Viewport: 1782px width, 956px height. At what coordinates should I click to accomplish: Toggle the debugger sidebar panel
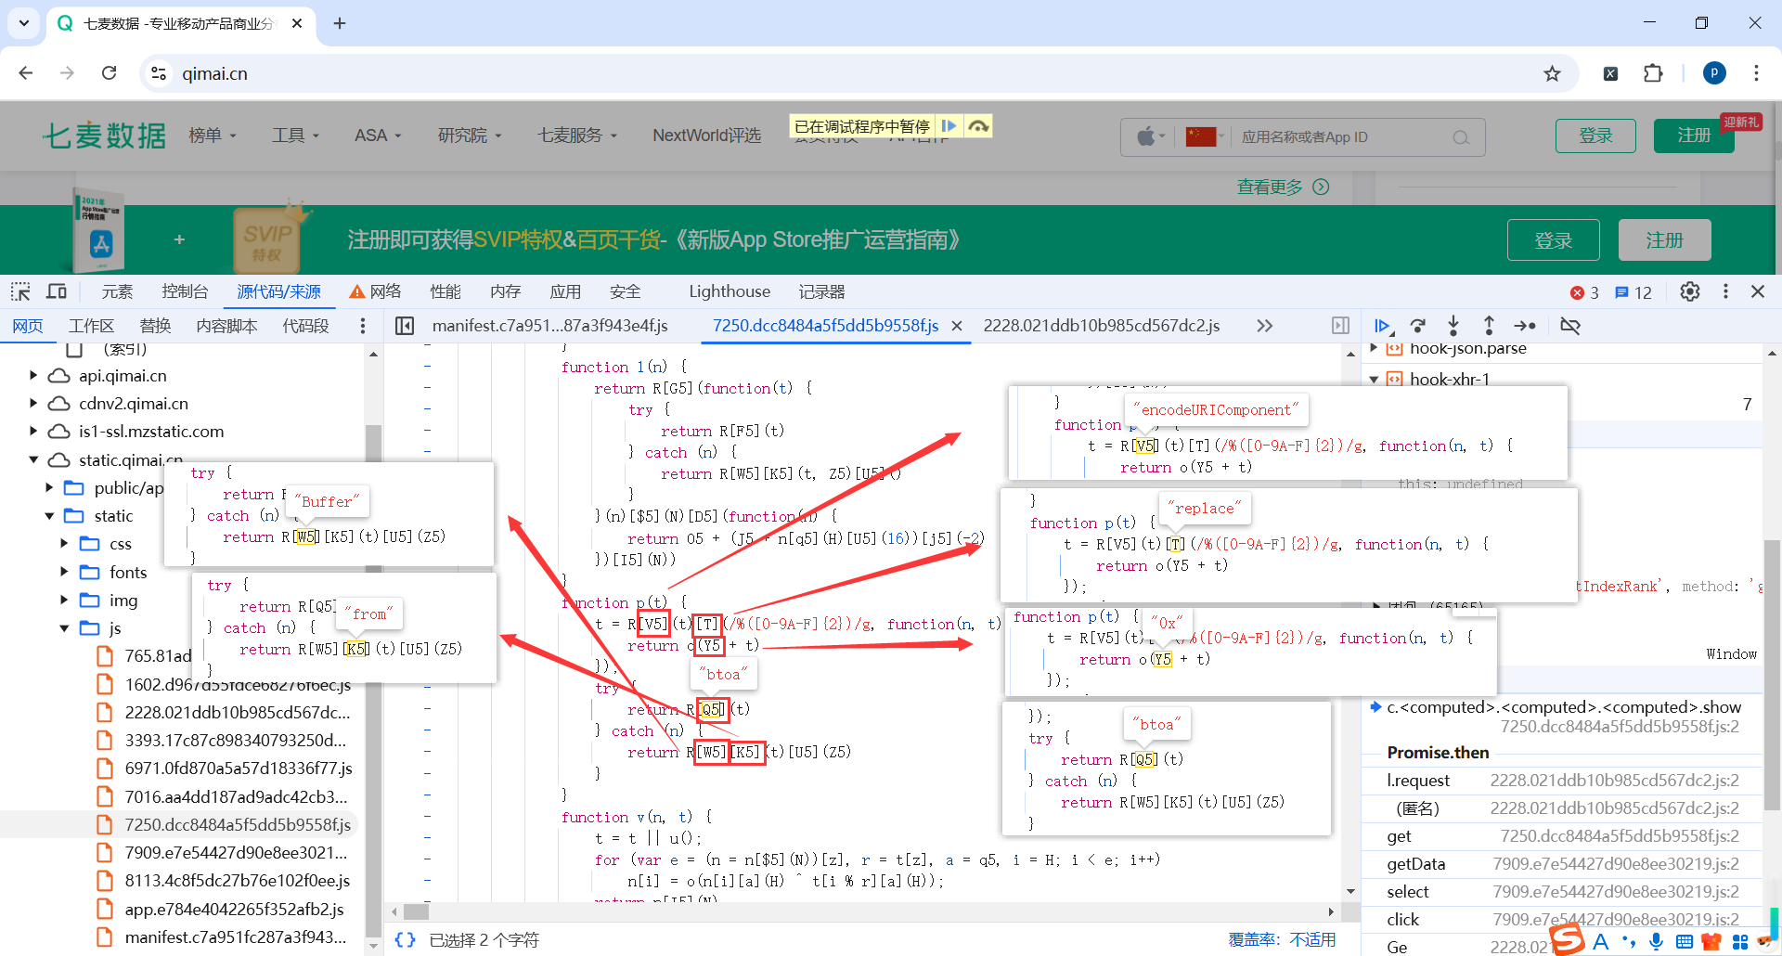pyautogui.click(x=1340, y=326)
